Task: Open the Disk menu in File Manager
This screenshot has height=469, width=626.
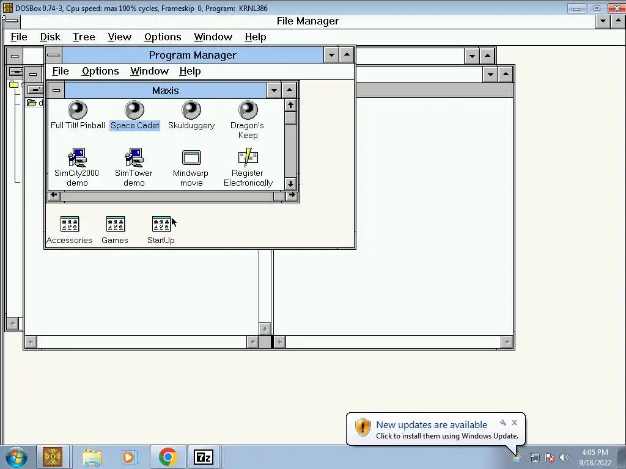Action: coord(50,37)
